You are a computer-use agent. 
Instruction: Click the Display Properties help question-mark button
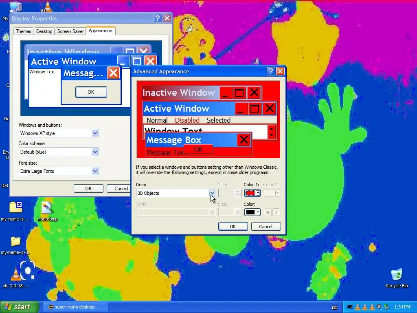click(158, 18)
